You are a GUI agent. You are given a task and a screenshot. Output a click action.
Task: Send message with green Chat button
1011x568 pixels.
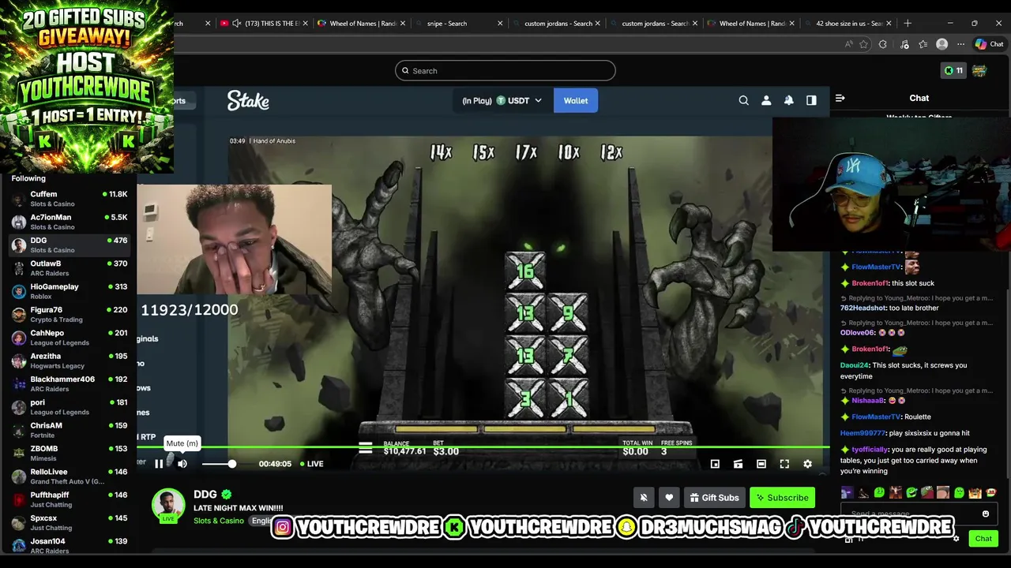pyautogui.click(x=983, y=539)
